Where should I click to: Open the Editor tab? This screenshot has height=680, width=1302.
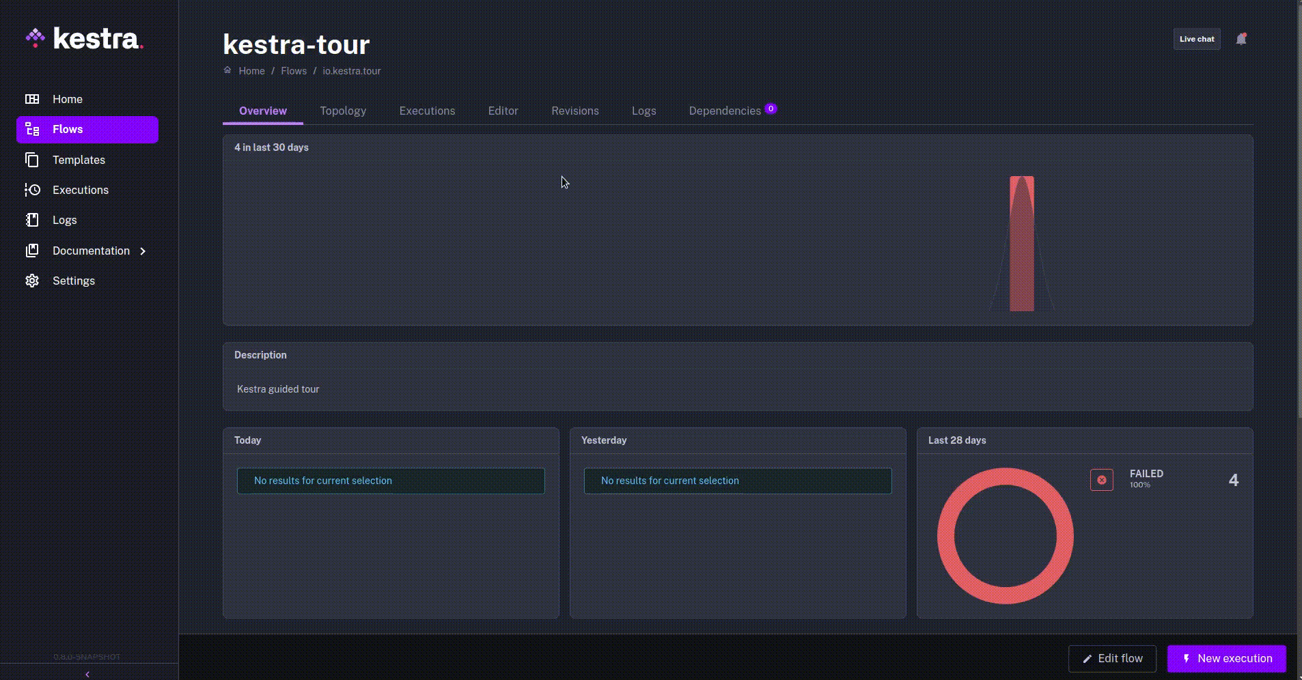coord(503,111)
